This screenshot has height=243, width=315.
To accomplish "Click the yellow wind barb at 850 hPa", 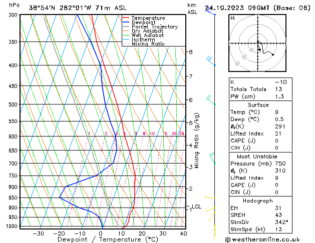I will pos(210,197).
